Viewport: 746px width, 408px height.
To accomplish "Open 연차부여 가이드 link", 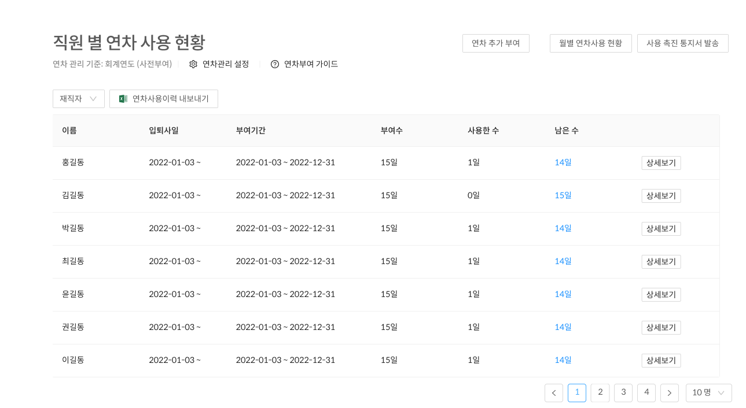I will [311, 64].
